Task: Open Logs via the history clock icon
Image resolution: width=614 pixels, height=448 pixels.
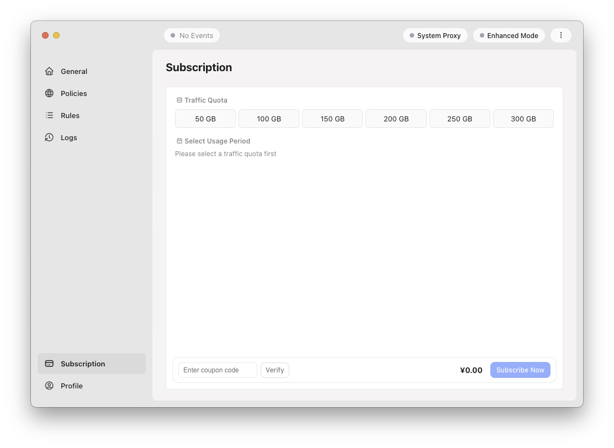Action: pos(49,137)
